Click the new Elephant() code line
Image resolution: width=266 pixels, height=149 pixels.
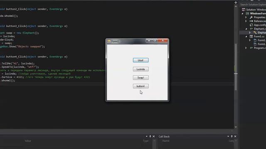point(20,33)
